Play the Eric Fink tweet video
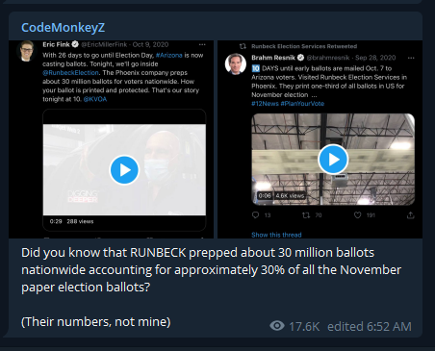 coord(124,170)
